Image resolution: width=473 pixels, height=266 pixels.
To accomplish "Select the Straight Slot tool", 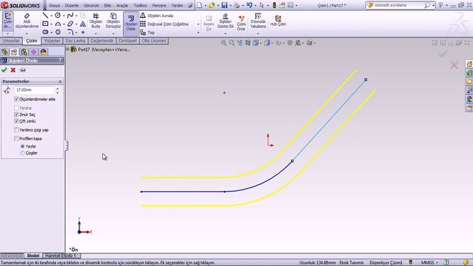I will point(45,32).
